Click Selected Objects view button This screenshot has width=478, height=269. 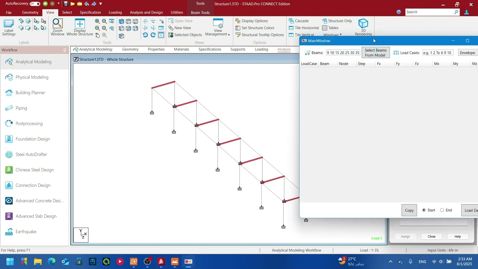tap(185, 35)
